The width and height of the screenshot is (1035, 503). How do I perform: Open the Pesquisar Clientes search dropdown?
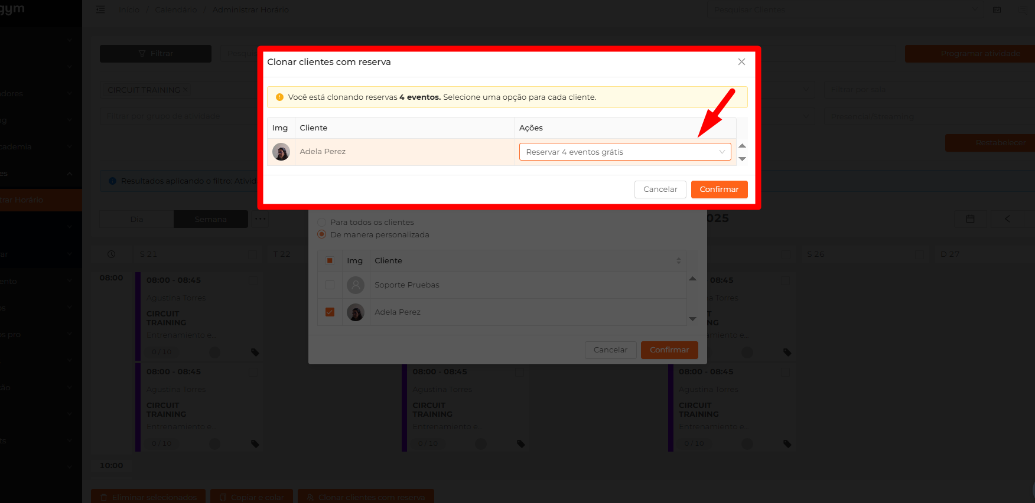[x=845, y=10]
